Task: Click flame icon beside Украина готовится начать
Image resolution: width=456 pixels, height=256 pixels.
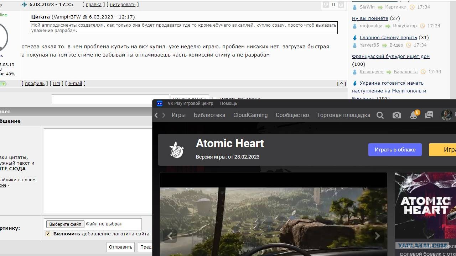Action: tap(355, 83)
